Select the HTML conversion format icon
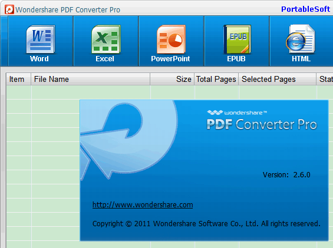 301,39
